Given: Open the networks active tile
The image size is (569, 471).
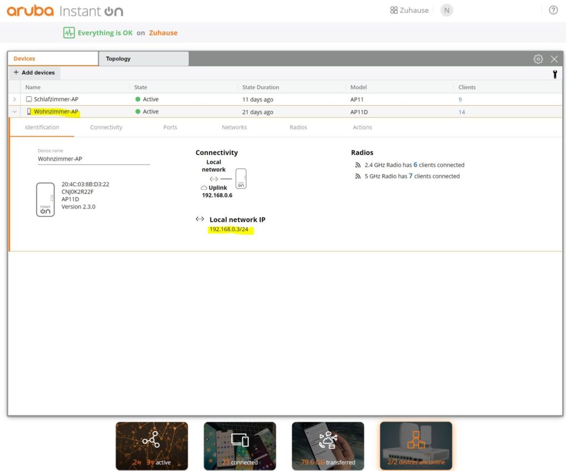Looking at the screenshot, I should 152,446.
